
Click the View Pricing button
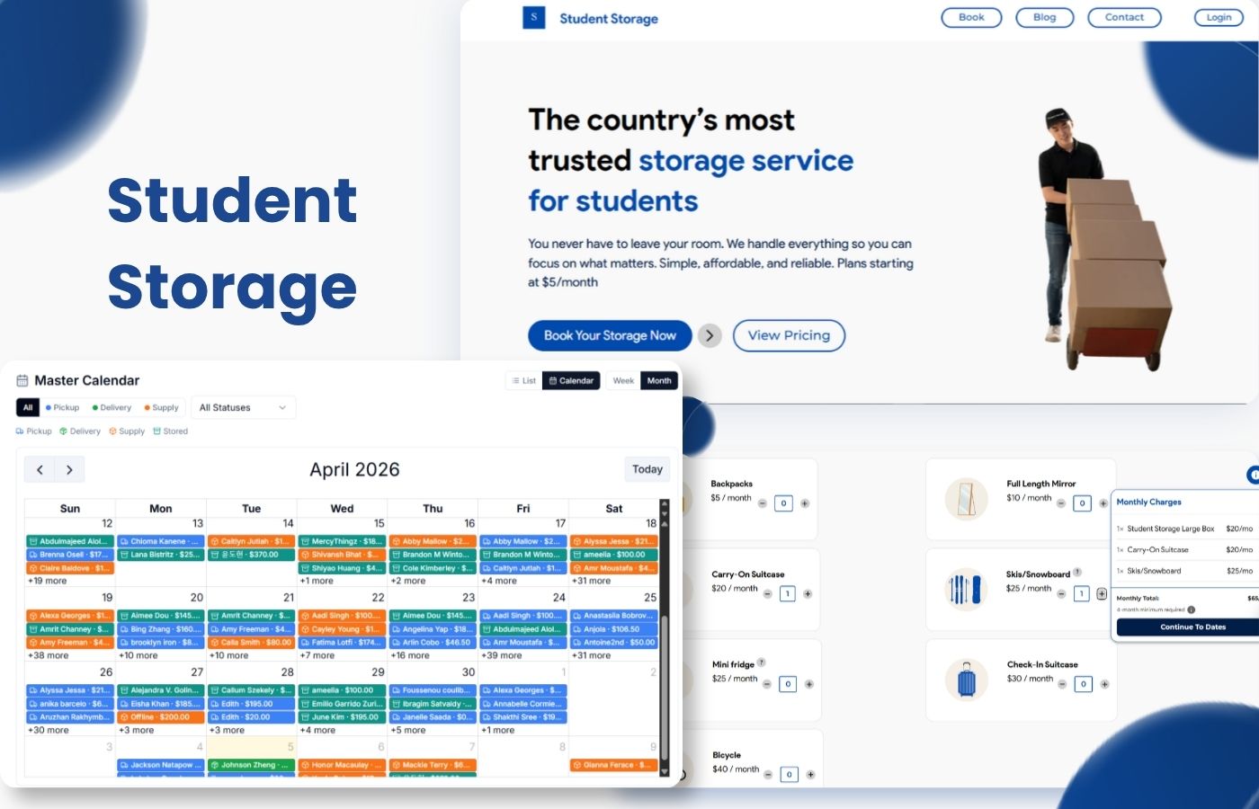pos(789,335)
